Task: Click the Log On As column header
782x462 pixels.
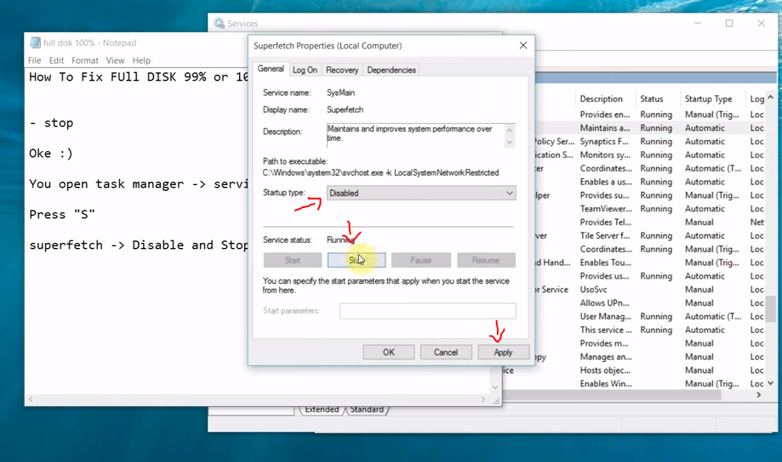Action: (756, 99)
